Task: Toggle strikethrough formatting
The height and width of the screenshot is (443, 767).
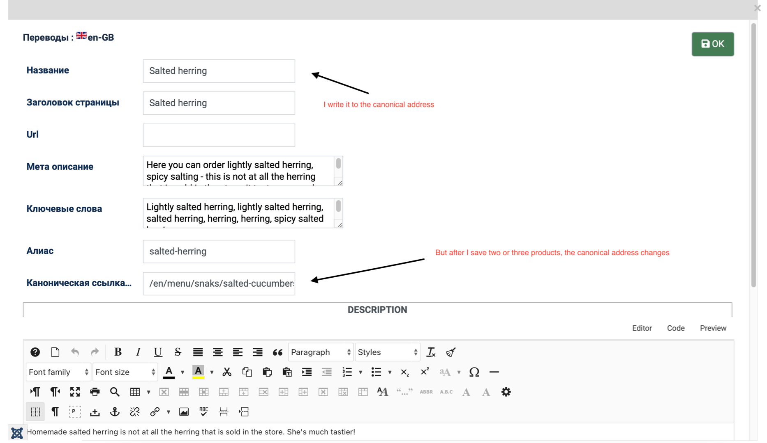Action: click(x=178, y=352)
